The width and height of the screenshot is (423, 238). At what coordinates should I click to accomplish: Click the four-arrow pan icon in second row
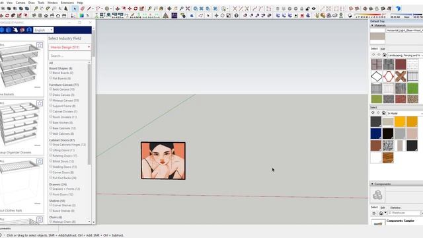[216, 15]
